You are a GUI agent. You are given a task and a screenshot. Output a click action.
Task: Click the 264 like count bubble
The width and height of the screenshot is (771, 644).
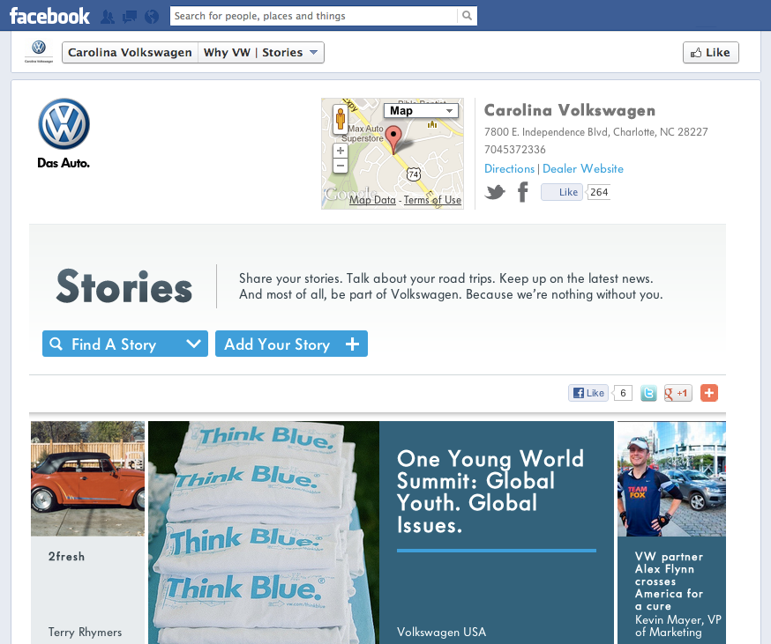click(x=598, y=192)
